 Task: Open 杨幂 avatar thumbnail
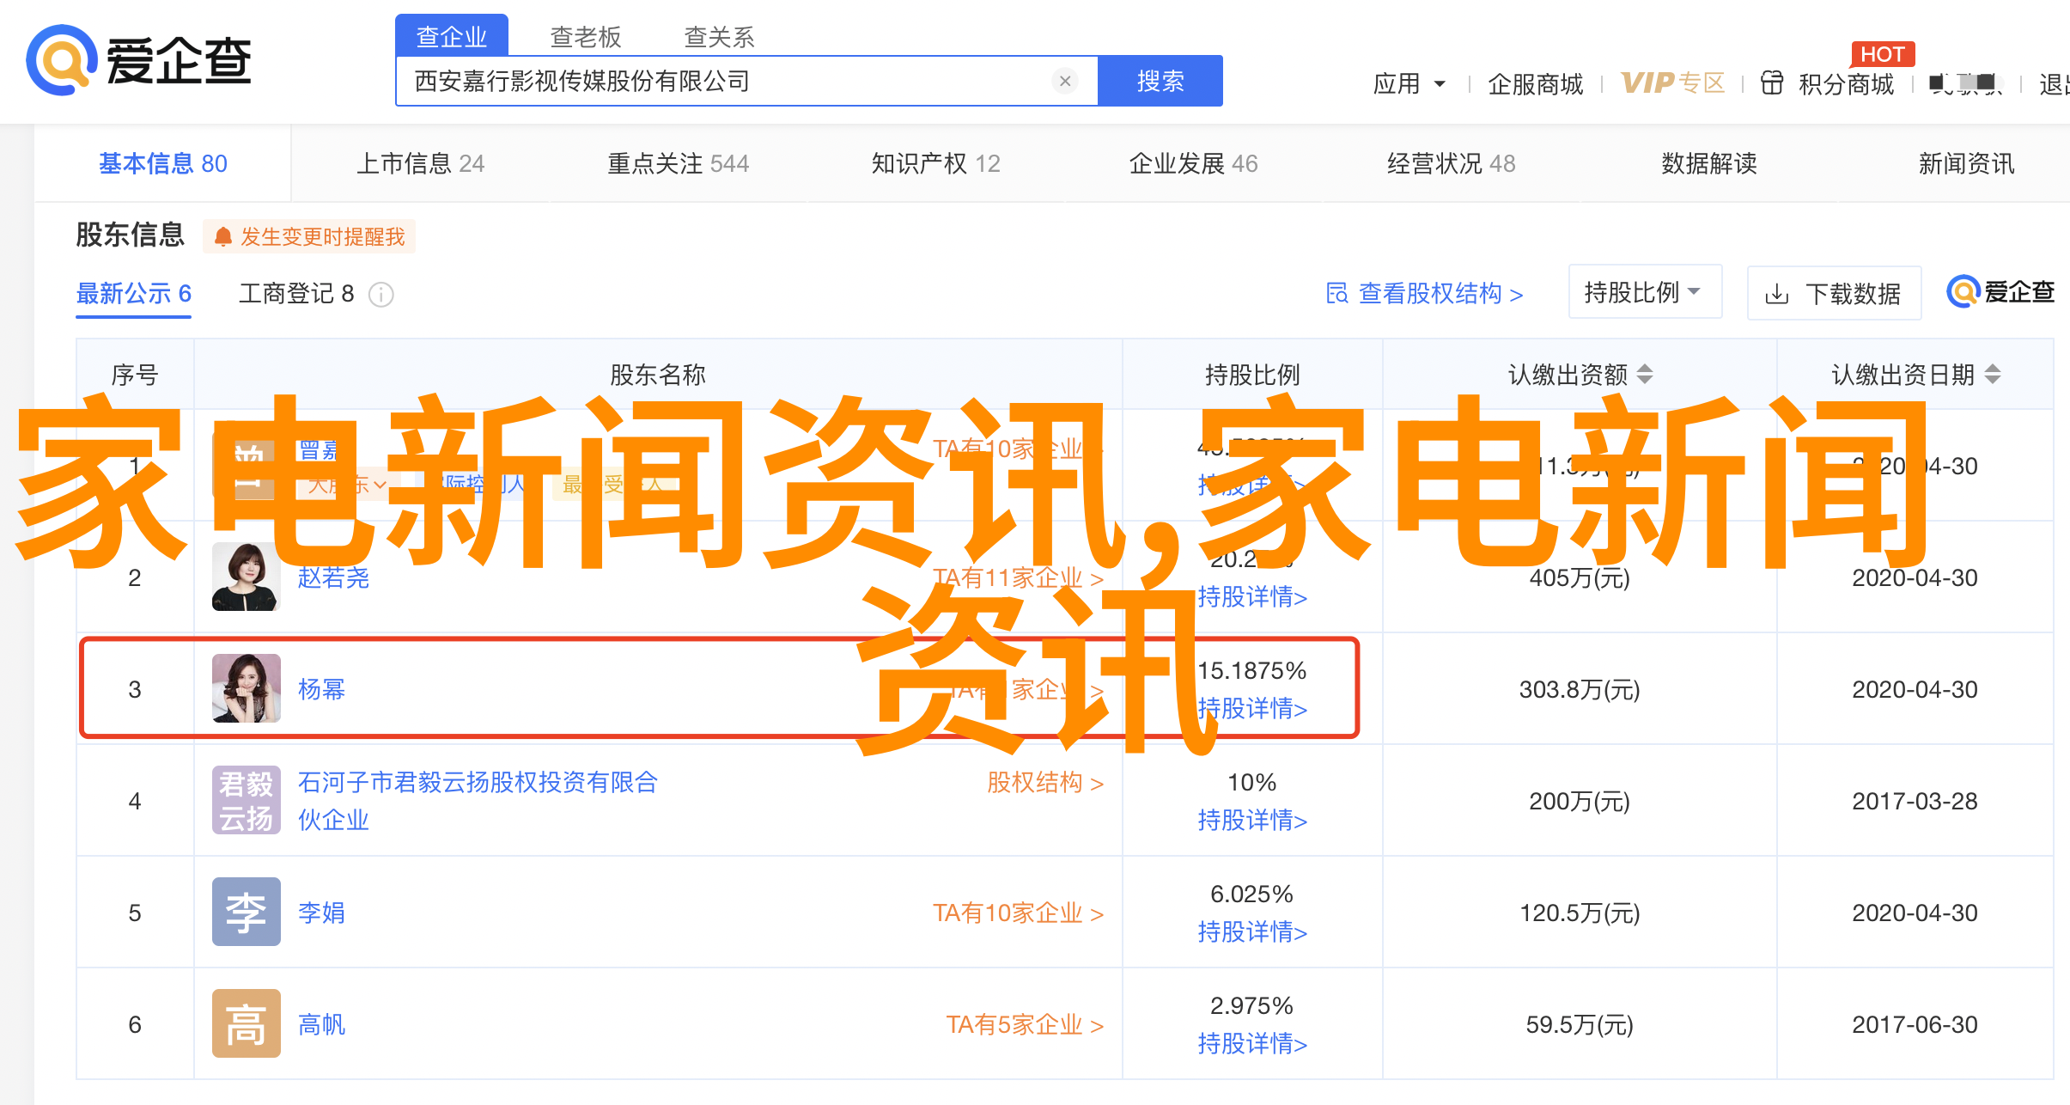pos(246,688)
